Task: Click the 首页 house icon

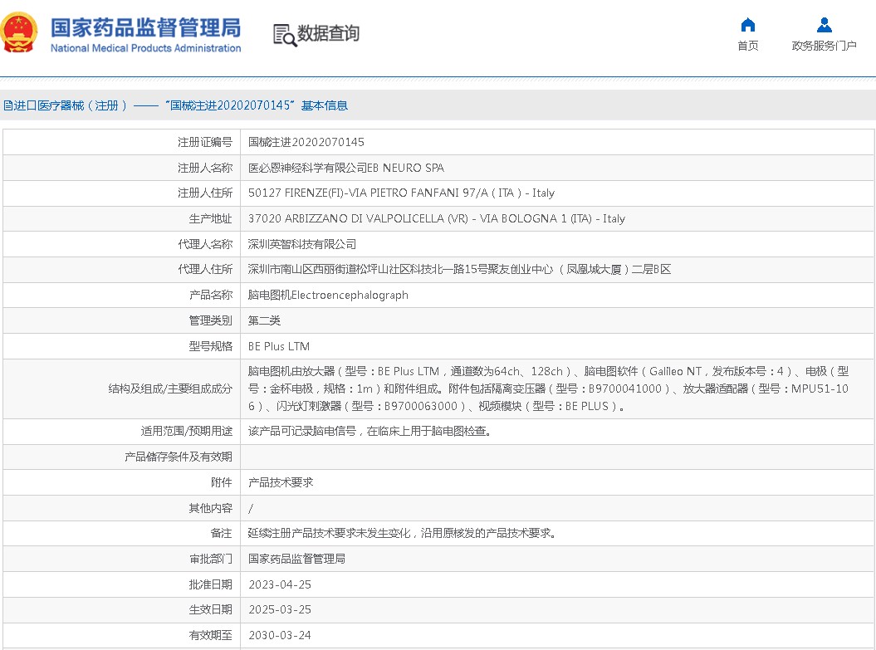Action: click(747, 24)
